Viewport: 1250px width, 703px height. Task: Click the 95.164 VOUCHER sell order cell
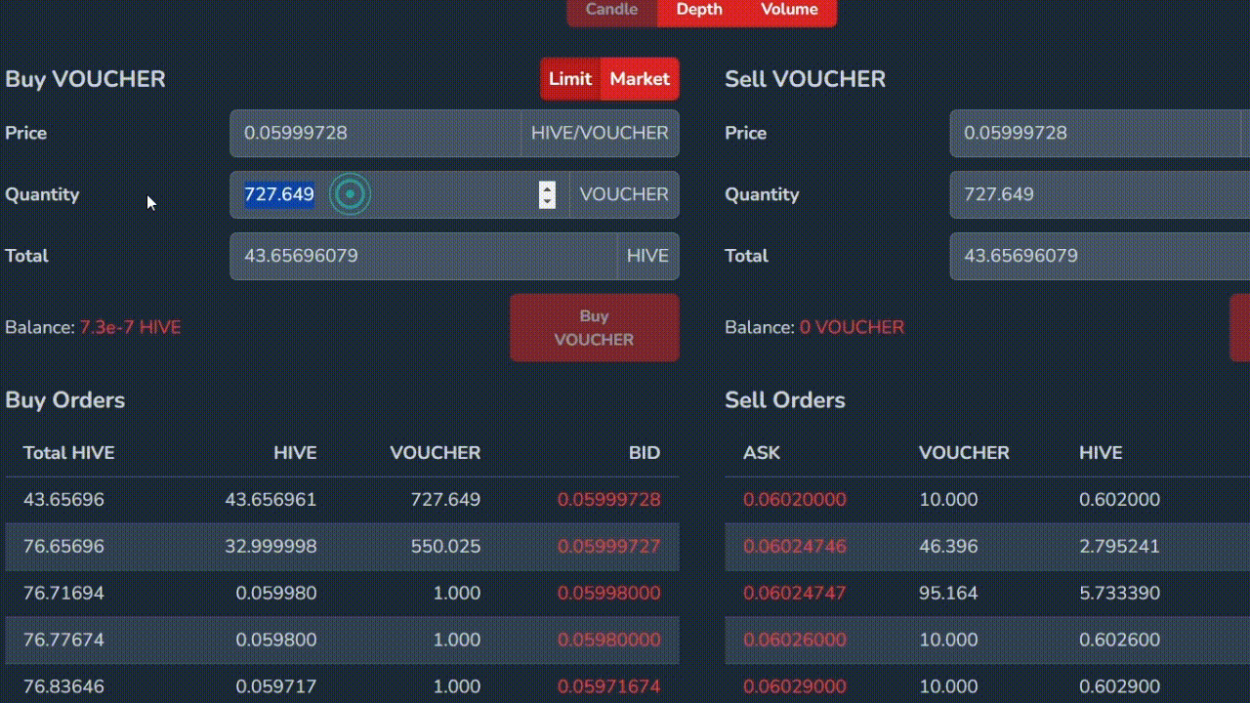coord(948,594)
